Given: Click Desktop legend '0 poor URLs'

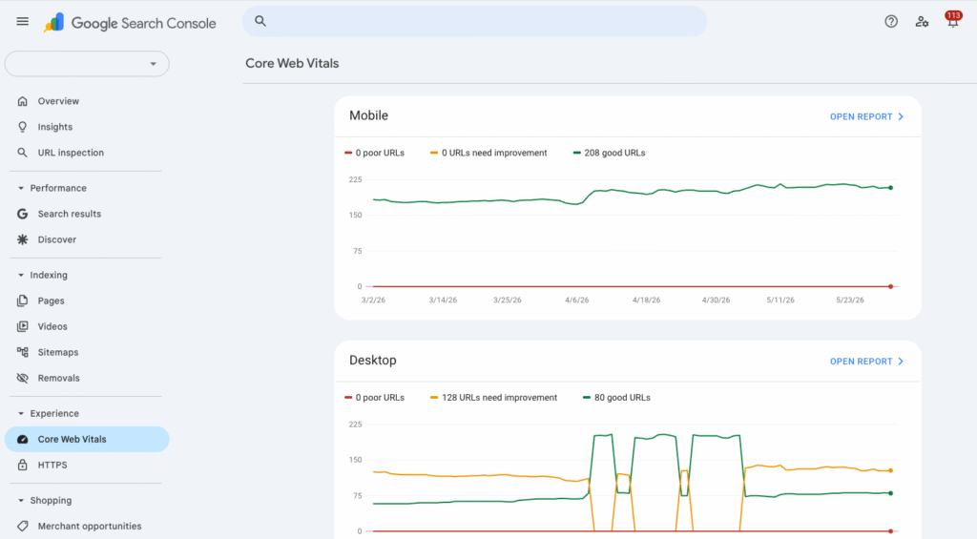Looking at the screenshot, I should (x=374, y=398).
